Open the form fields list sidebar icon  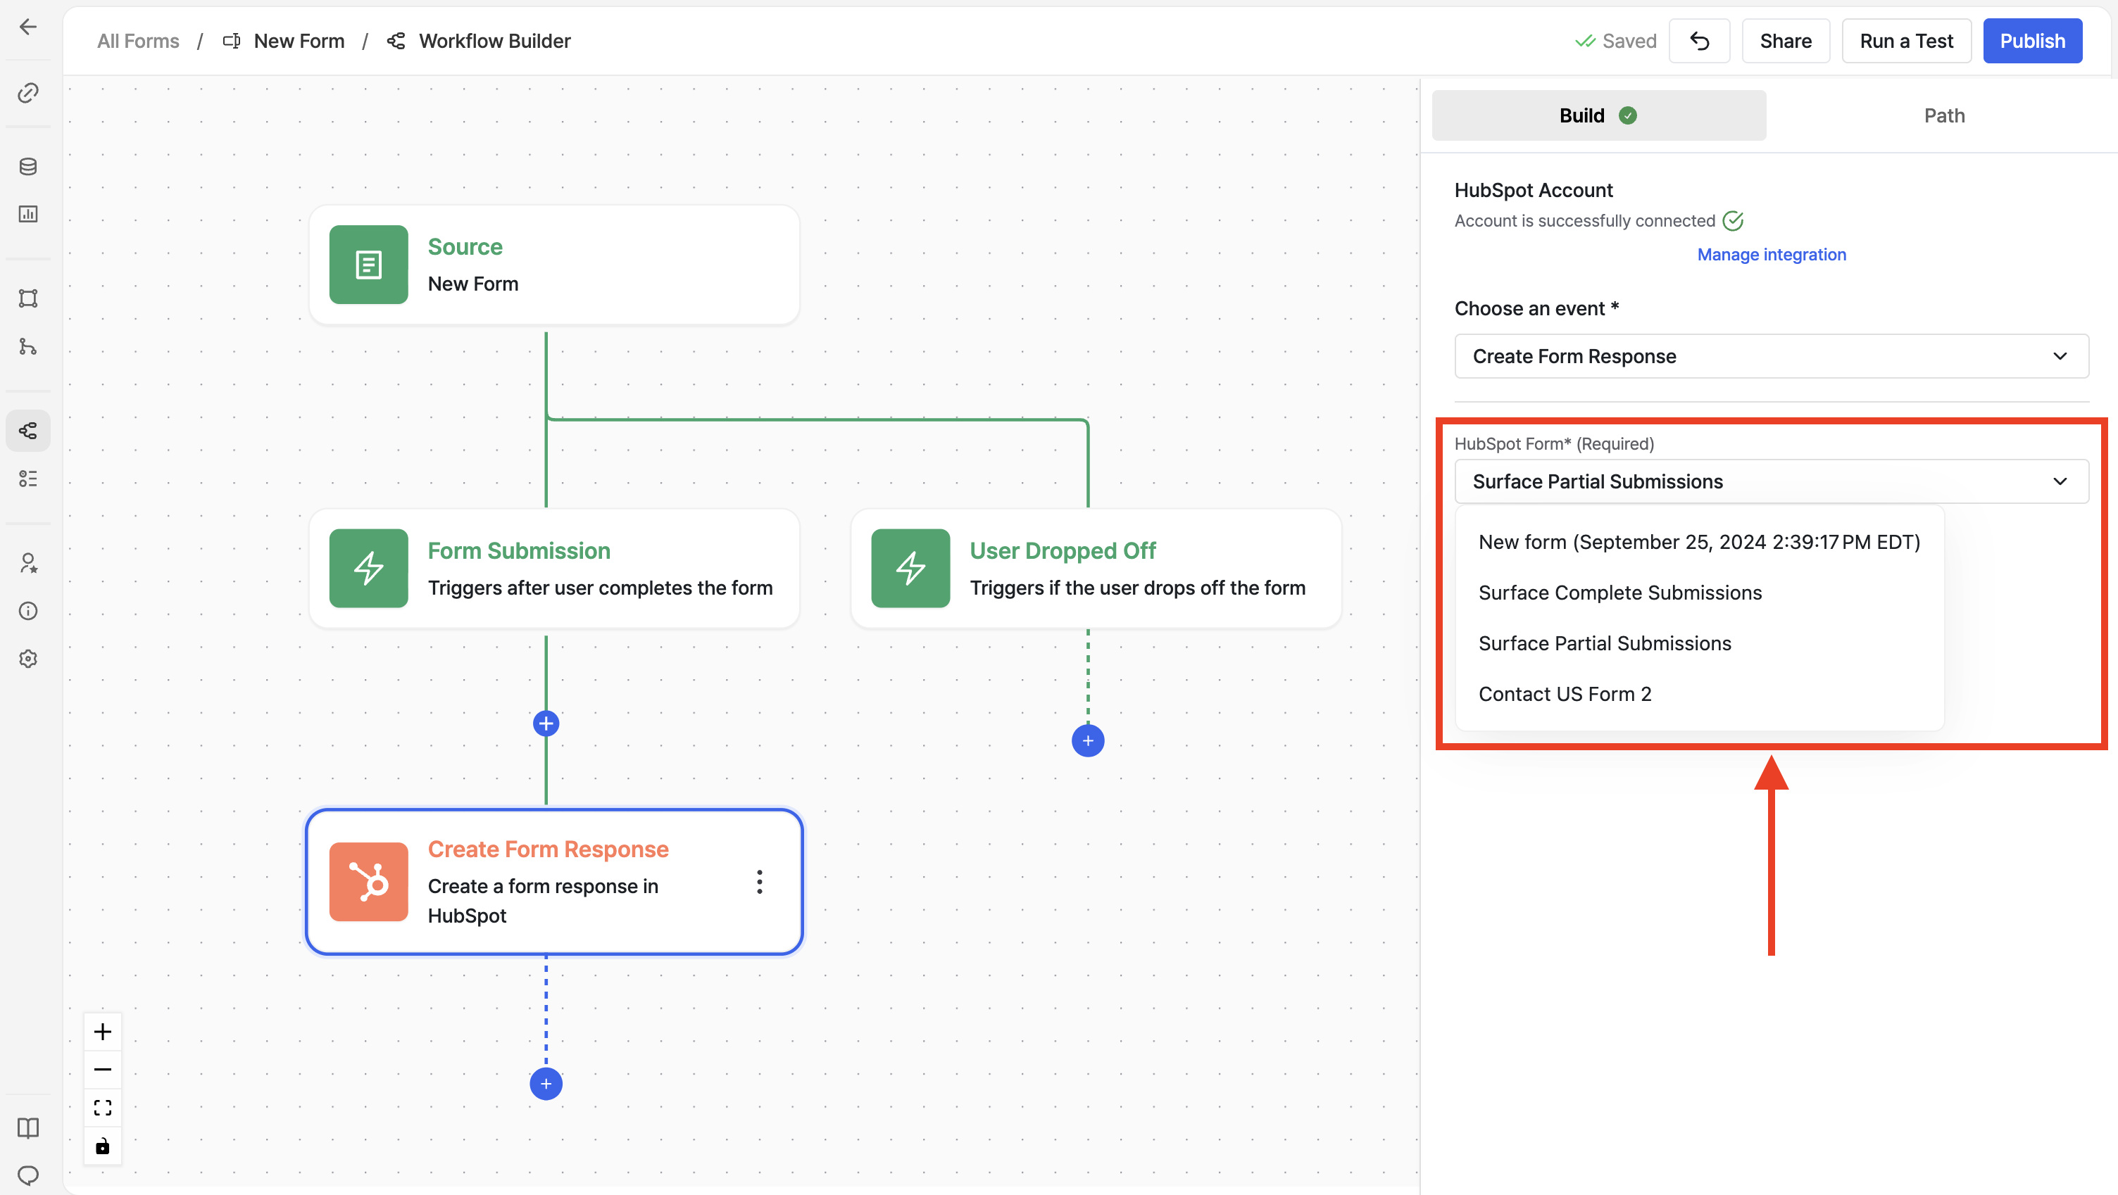point(29,479)
